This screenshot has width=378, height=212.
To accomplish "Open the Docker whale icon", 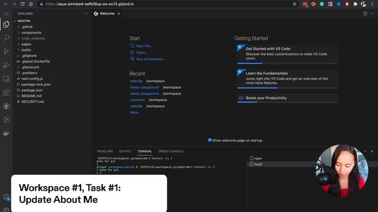I will pyautogui.click(x=6, y=134).
